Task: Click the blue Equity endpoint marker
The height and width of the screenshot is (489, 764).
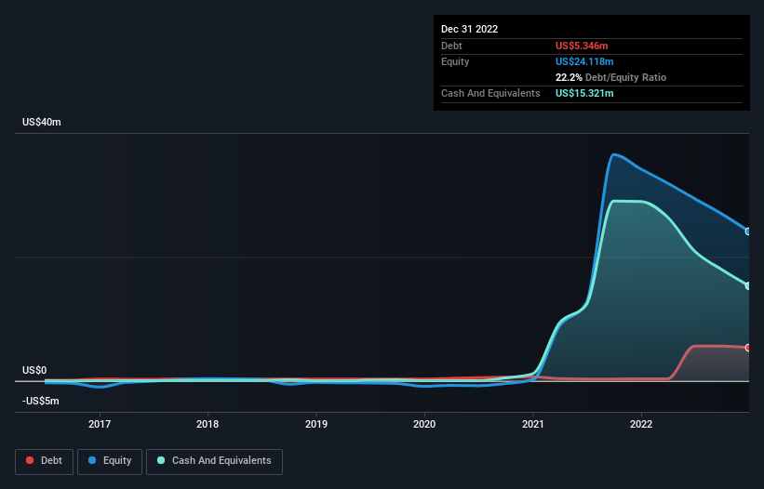Action: click(x=748, y=231)
